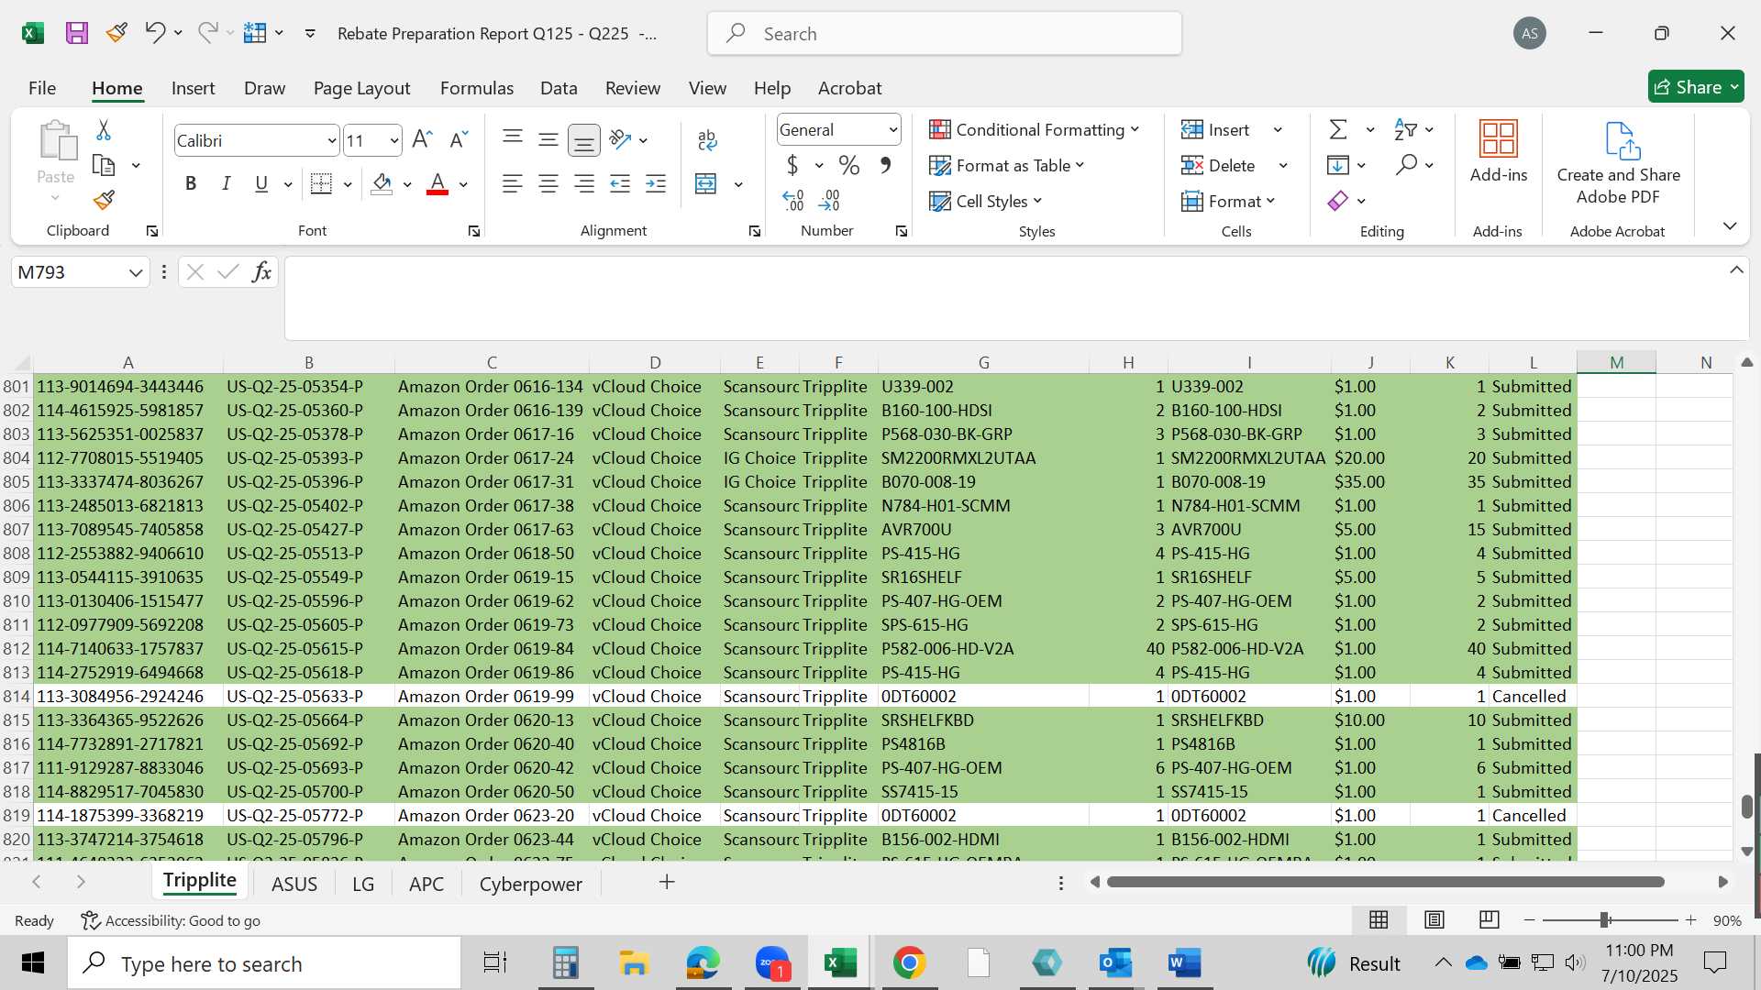The height and width of the screenshot is (990, 1761).
Task: Click the Undo arrow icon
Action: (x=154, y=33)
